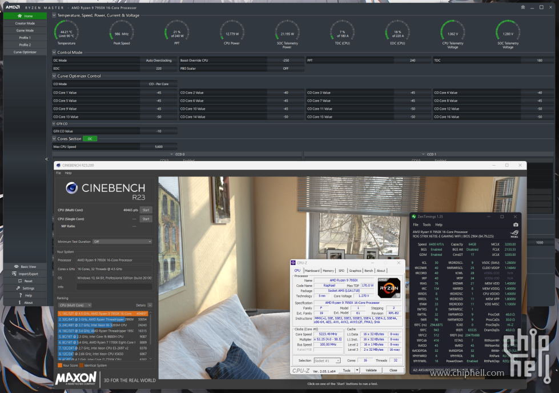Image resolution: width=559 pixels, height=393 pixels.
Task: Click the Home house icon in Ryzen Master
Action: 19,16
